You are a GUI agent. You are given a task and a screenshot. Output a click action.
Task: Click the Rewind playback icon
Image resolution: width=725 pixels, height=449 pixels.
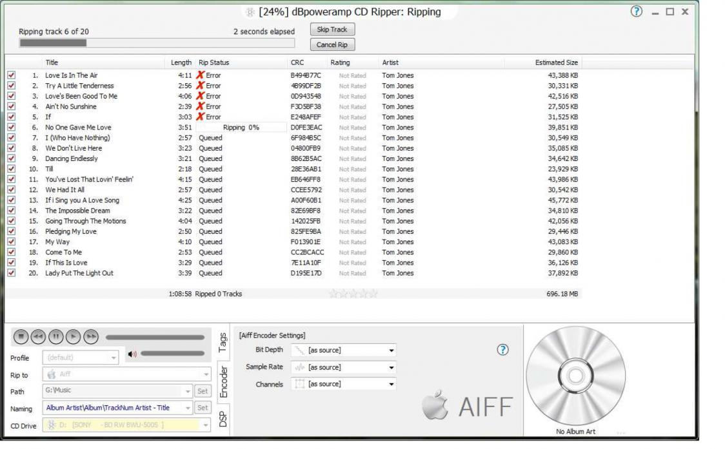[x=38, y=336]
